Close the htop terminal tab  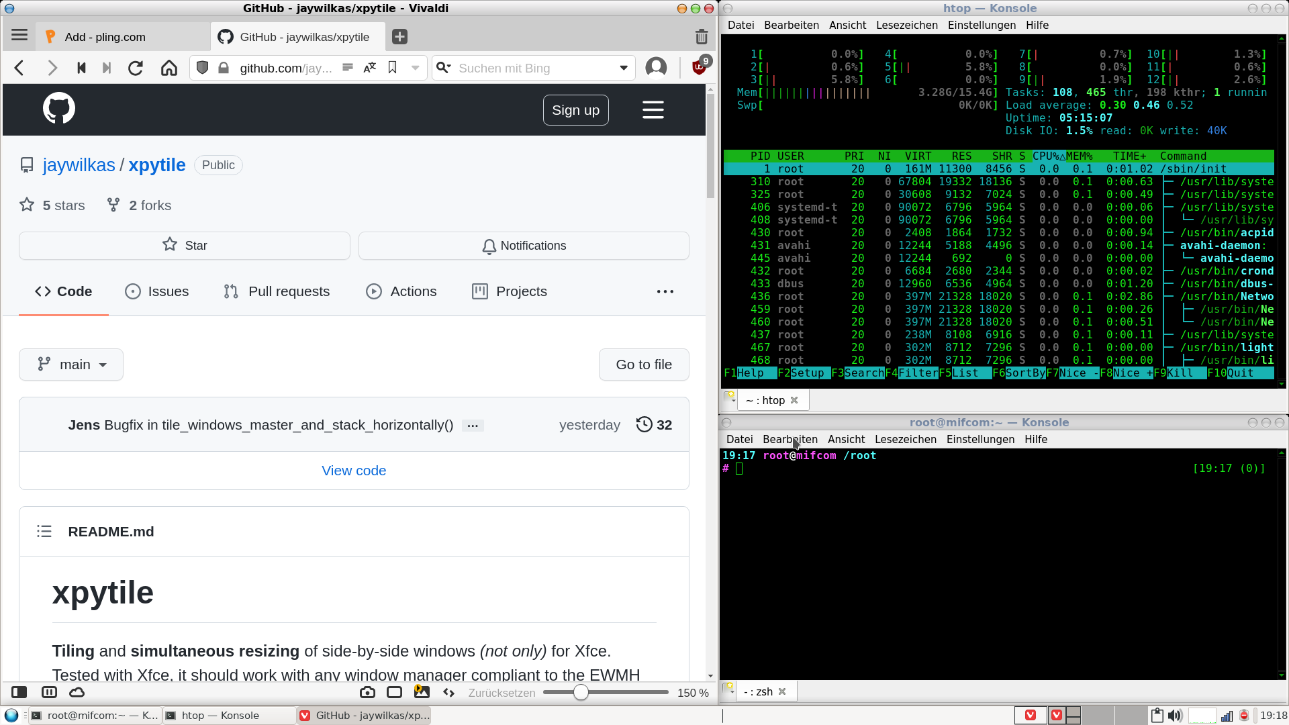pos(794,400)
